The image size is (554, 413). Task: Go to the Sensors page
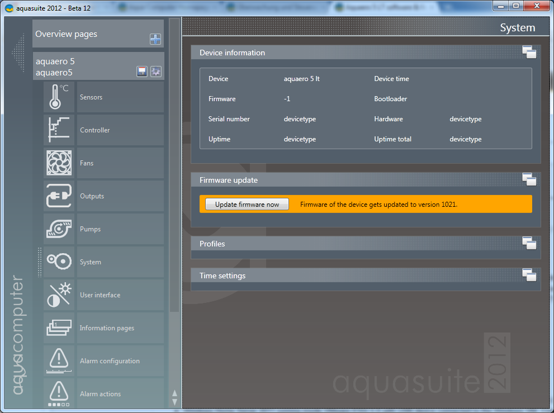[x=121, y=97]
